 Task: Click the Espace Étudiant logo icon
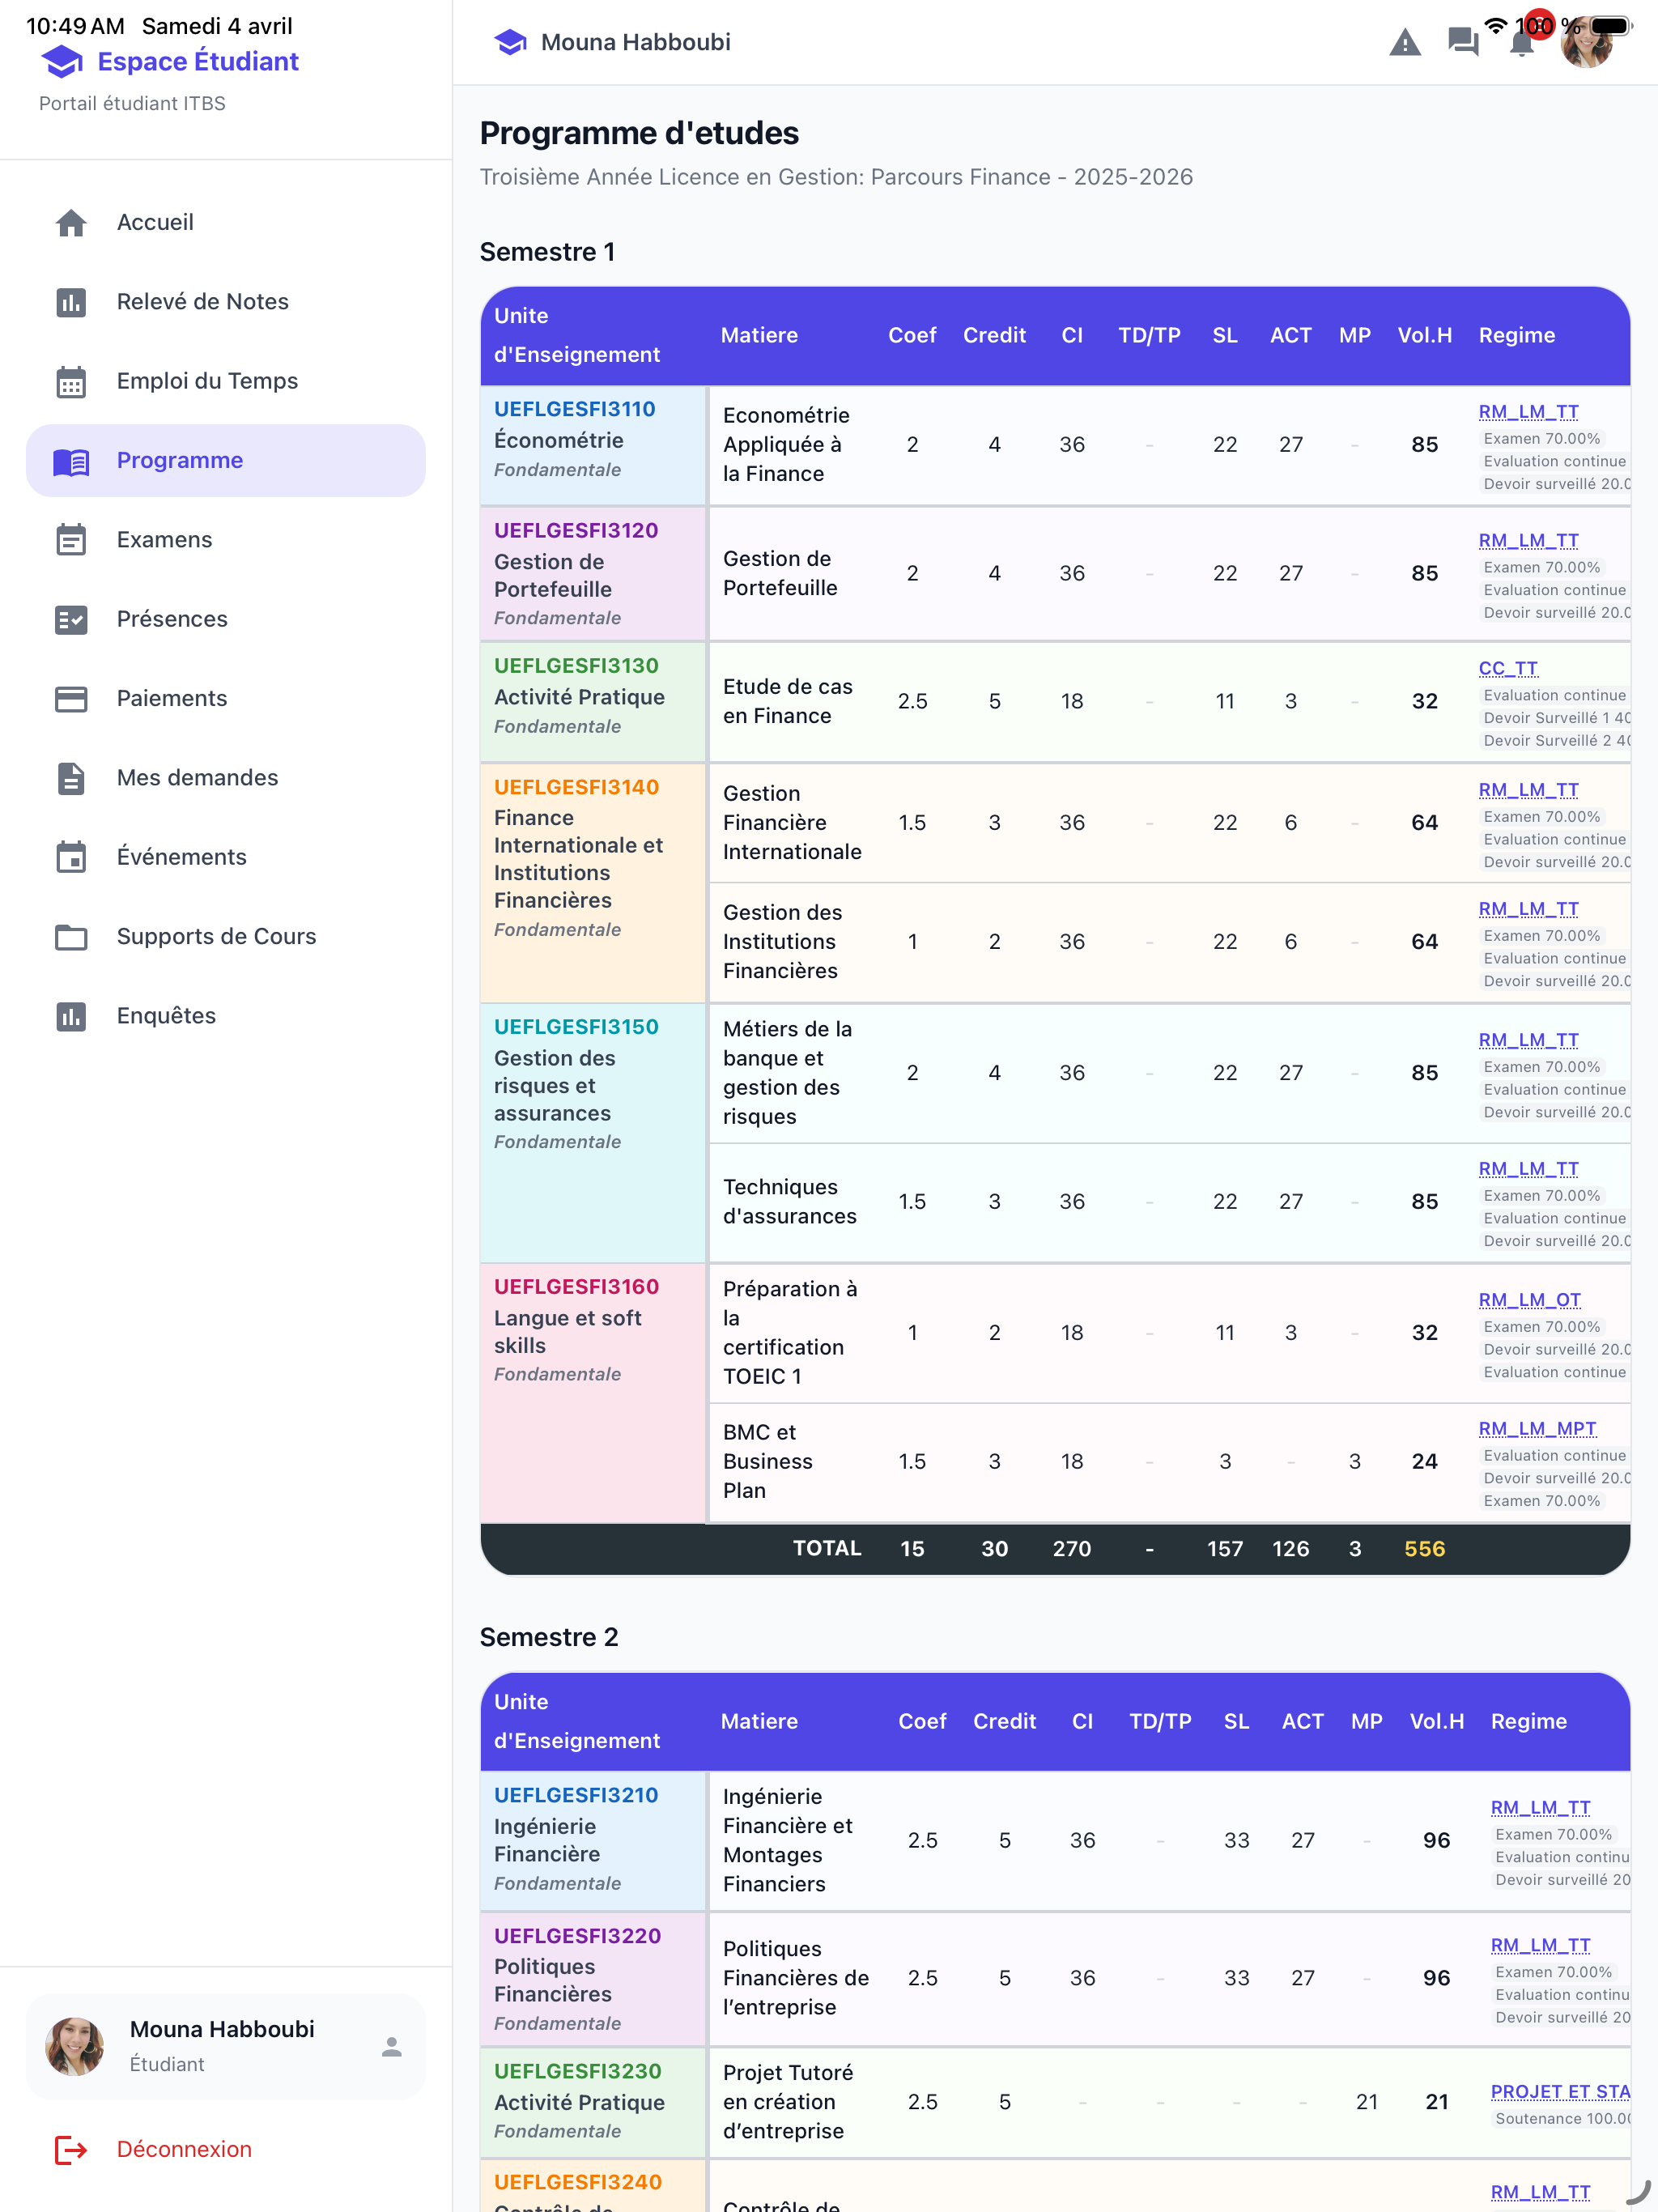[x=62, y=62]
